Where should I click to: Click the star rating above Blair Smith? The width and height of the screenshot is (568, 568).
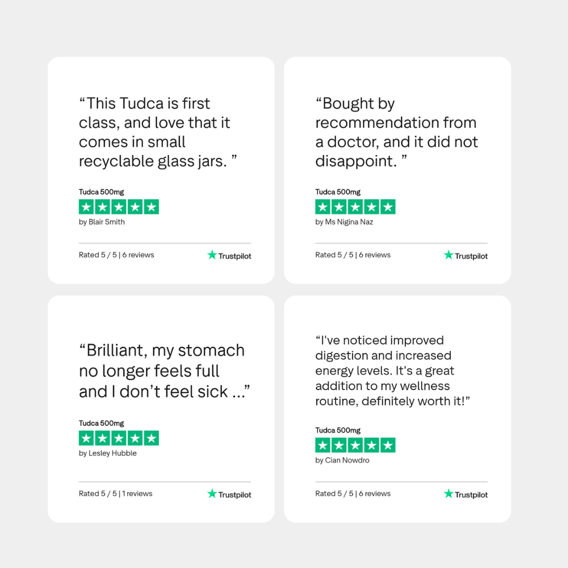click(119, 207)
